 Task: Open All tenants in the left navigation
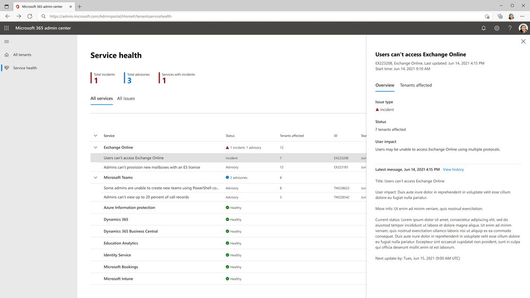[22, 55]
